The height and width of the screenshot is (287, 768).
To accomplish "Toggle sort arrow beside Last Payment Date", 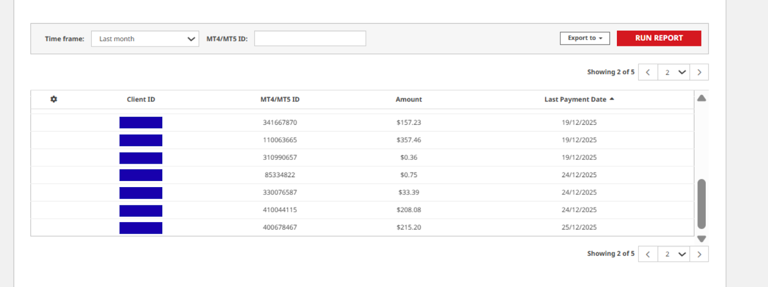I will pyautogui.click(x=612, y=99).
